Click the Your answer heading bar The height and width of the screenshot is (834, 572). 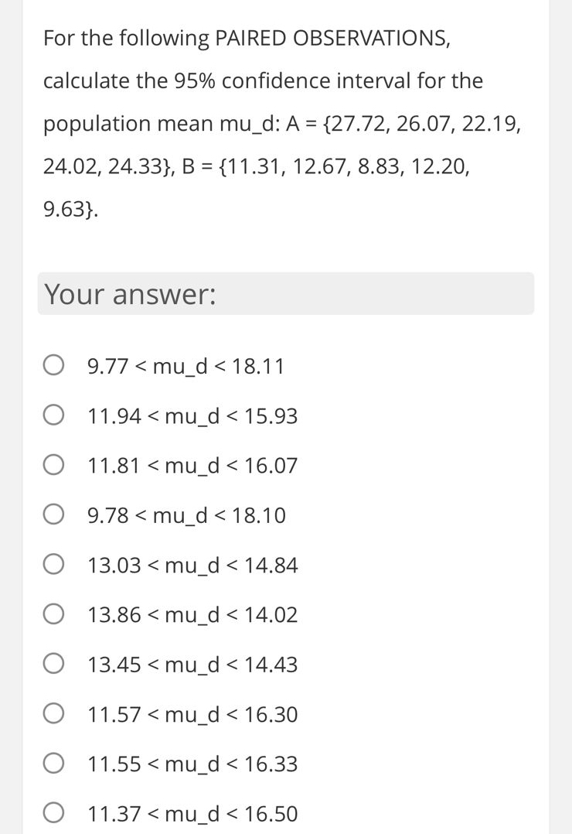286,292
